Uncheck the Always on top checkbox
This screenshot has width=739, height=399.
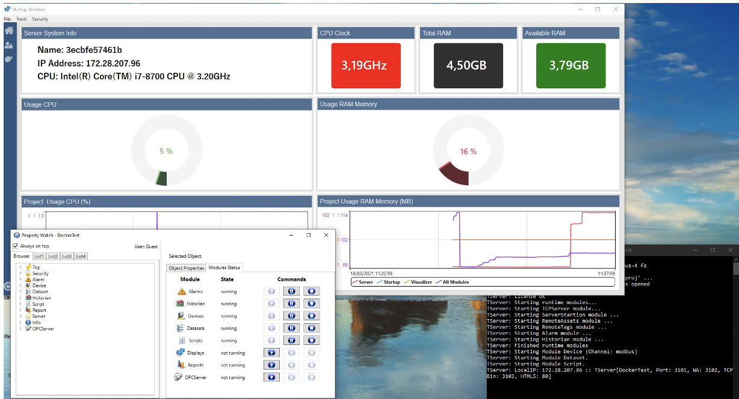16,246
